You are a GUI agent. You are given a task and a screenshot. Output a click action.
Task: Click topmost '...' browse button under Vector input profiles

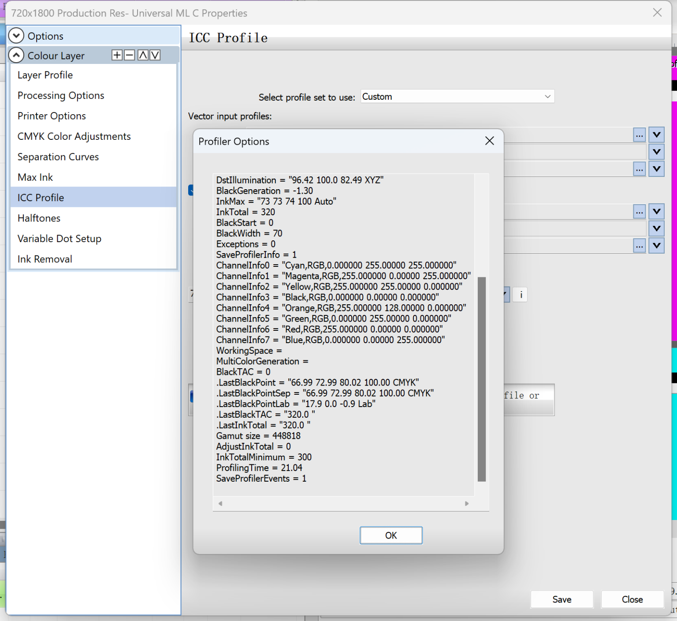(x=639, y=135)
